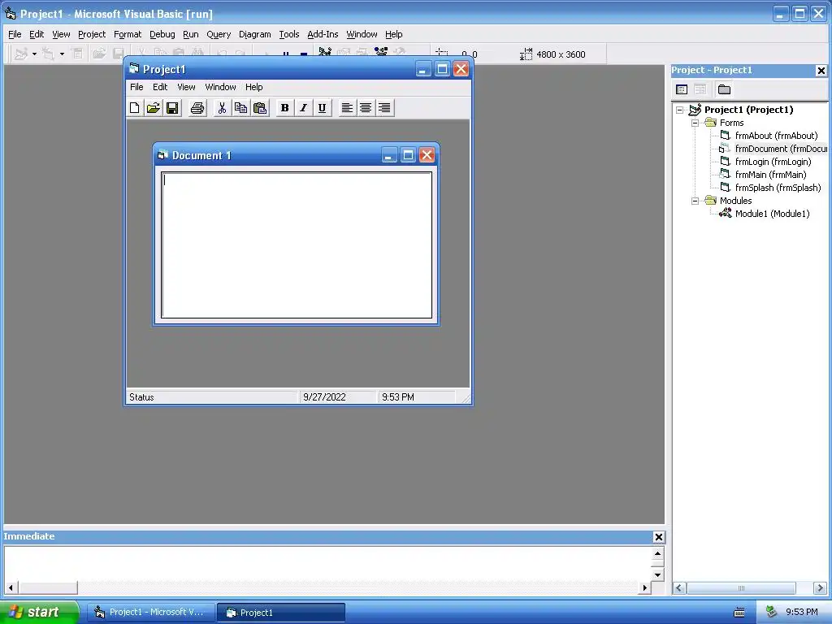Screen dimensions: 832x624
Task: Toggle Bold formatting in Project1 toolbar
Action: 284,108
